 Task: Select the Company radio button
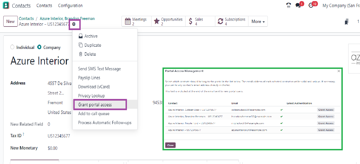(39, 47)
